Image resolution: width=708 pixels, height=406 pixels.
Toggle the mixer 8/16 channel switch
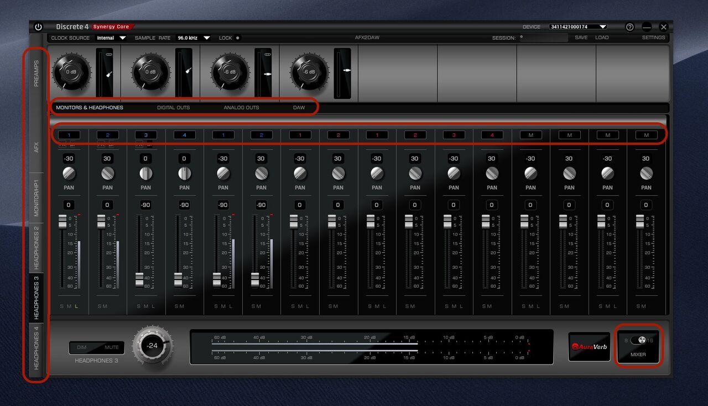pos(638,340)
